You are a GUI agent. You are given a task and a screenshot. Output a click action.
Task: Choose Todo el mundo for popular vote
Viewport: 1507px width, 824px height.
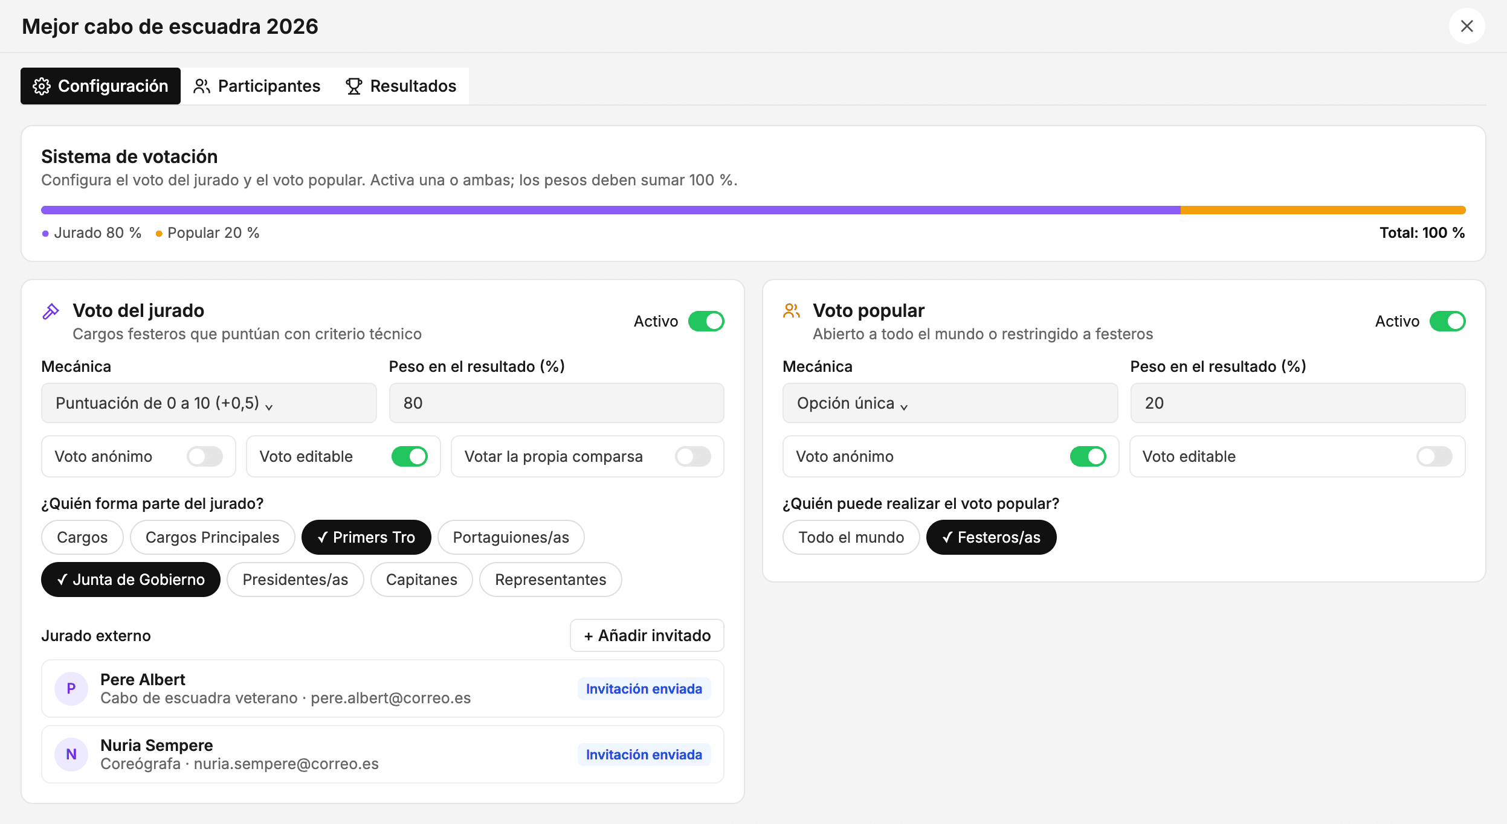coord(851,537)
